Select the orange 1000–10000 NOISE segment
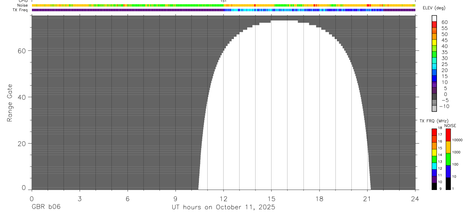The height and width of the screenshot is (215, 467). click(448, 147)
